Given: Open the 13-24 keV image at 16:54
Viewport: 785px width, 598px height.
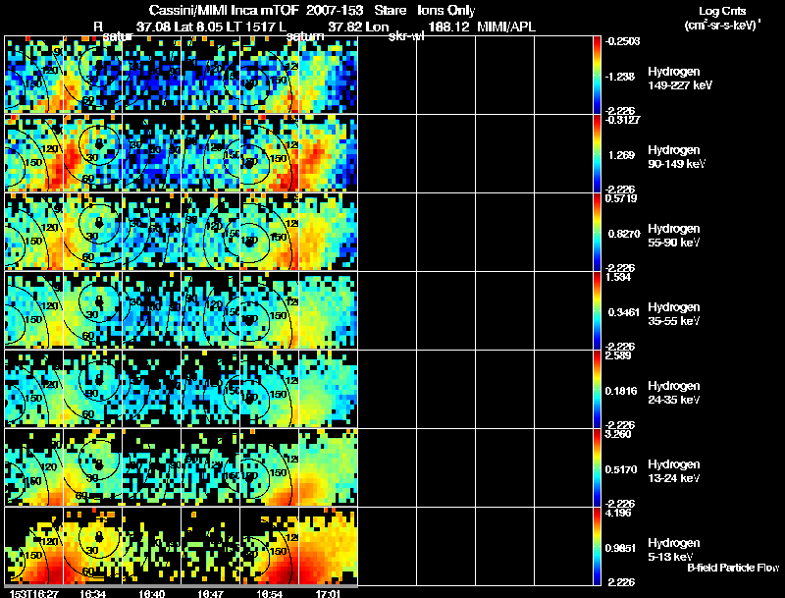Looking at the screenshot, I should [269, 467].
